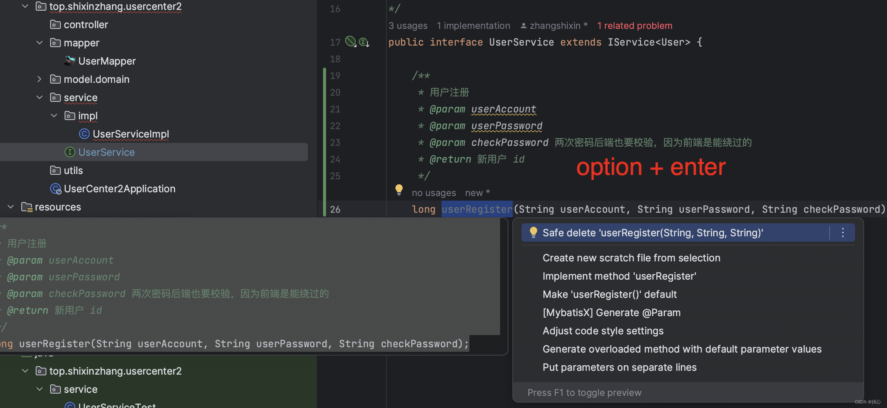Screen dimensions: 887x408
Task: Click the author avatar icon beside zhangshixin
Action: [x=523, y=25]
